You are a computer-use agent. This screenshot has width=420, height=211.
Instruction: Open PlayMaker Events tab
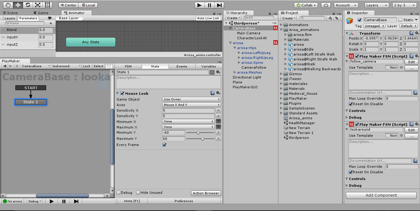tap(182, 66)
